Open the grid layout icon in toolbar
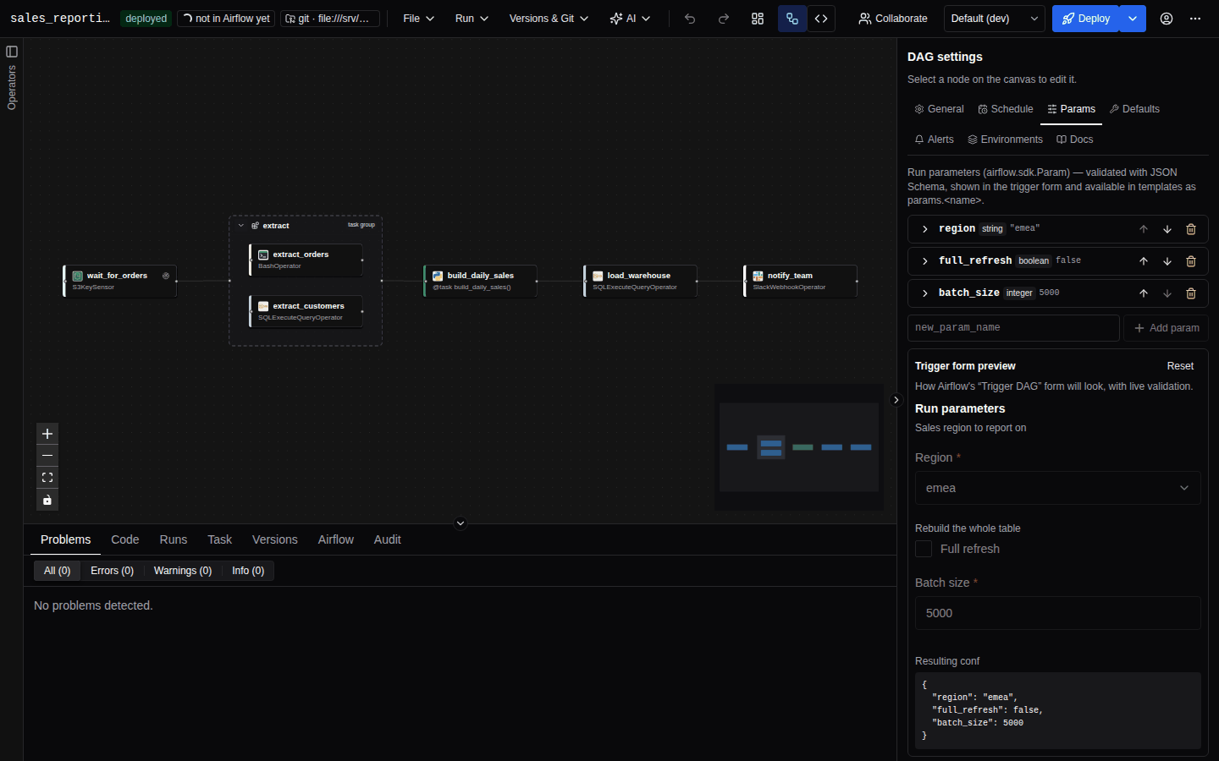Screen dimensions: 1219x761 (x=758, y=19)
